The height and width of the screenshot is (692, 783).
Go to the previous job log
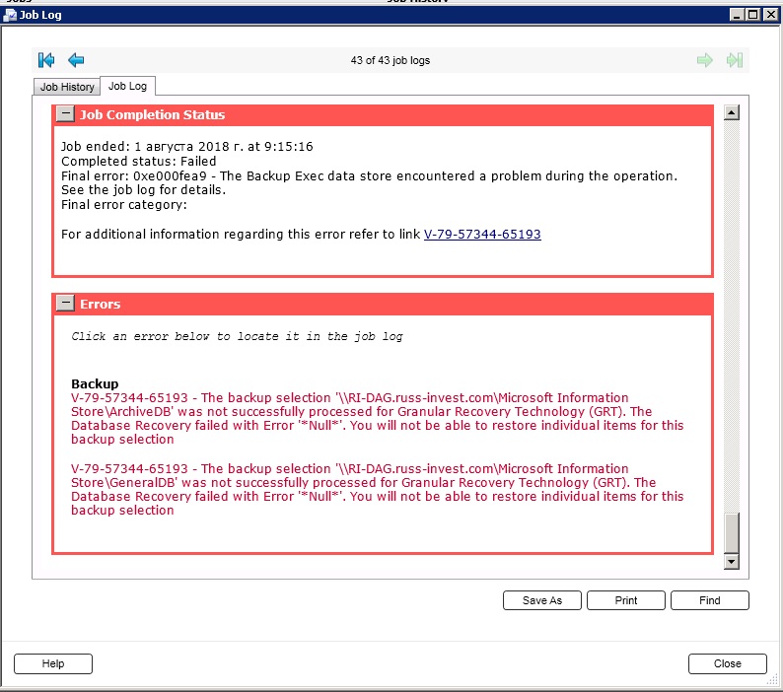tap(76, 60)
